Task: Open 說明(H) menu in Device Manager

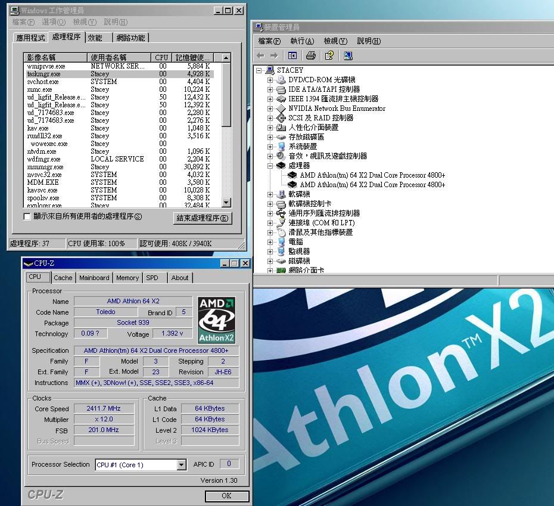Action: pos(369,41)
